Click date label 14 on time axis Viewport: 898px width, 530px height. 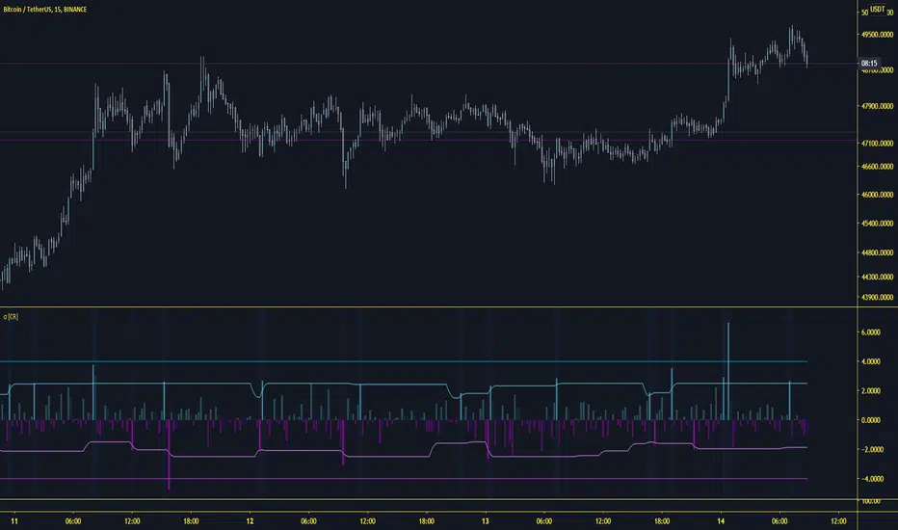click(x=721, y=521)
